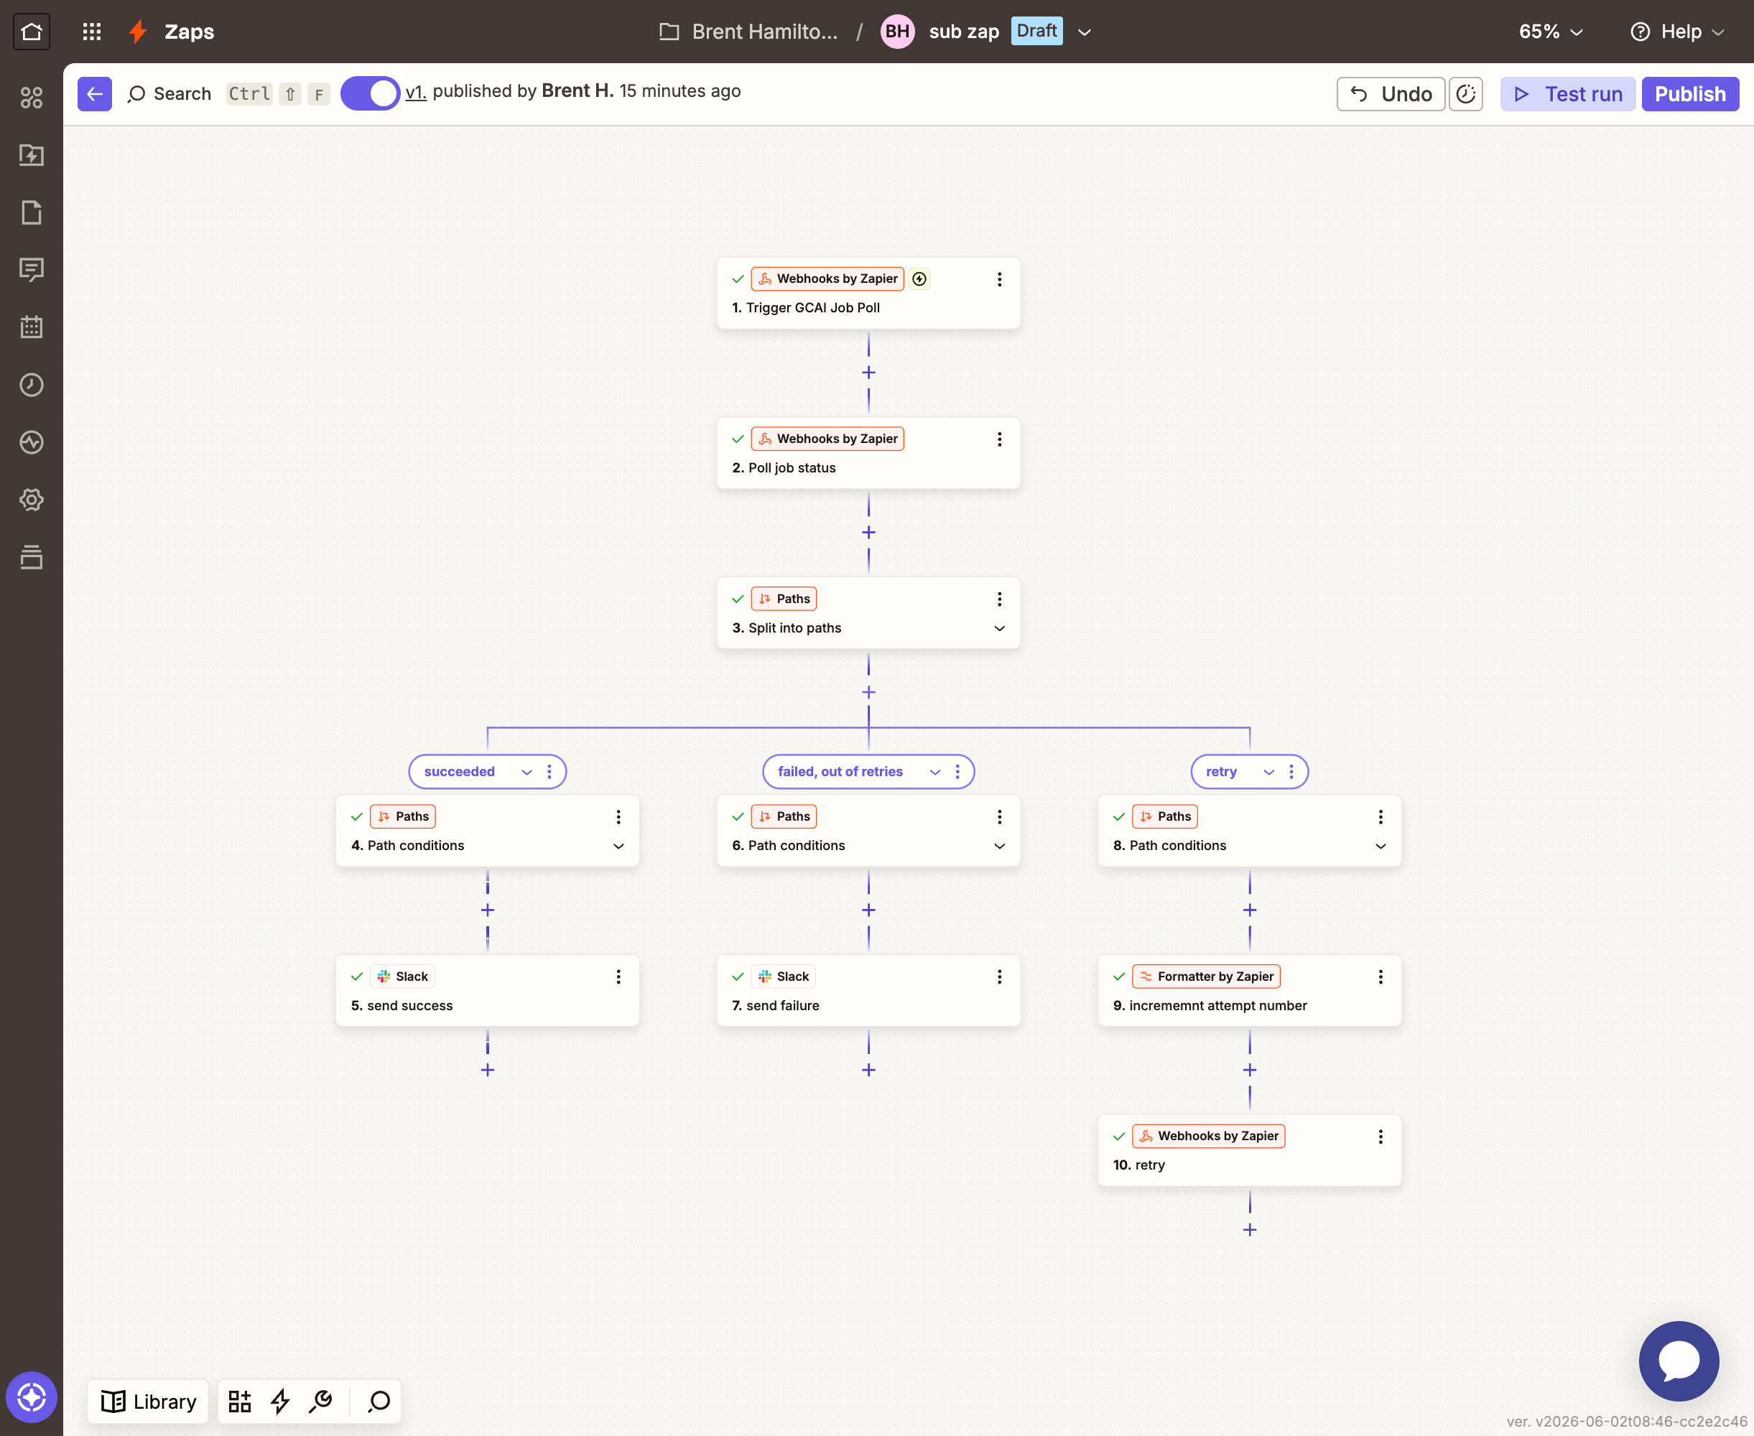Screen dimensions: 1754x1436
Task: Open the sidebar comments icon
Action: pos(32,270)
